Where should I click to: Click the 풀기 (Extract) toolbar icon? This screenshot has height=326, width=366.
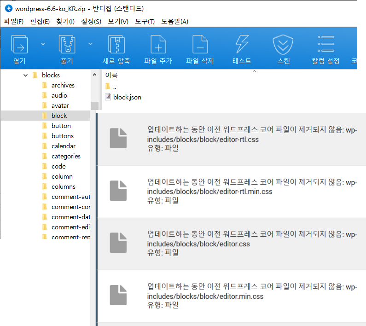(67, 44)
